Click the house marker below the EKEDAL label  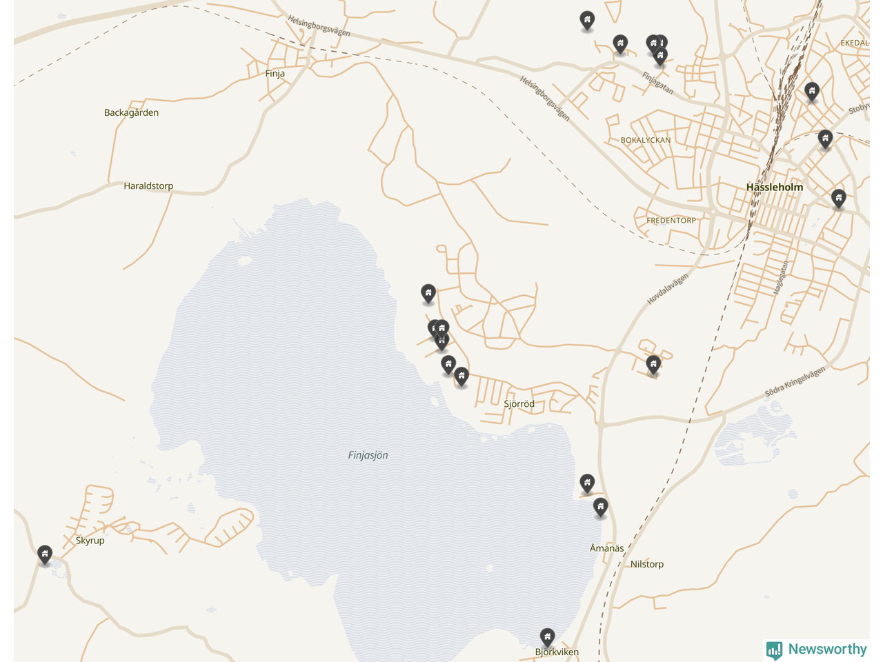812,92
